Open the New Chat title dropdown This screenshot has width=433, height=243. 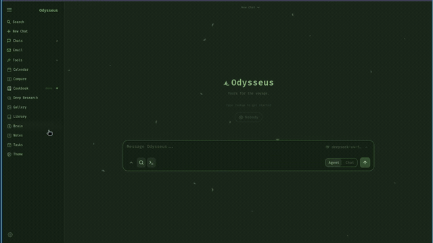[x=250, y=7]
